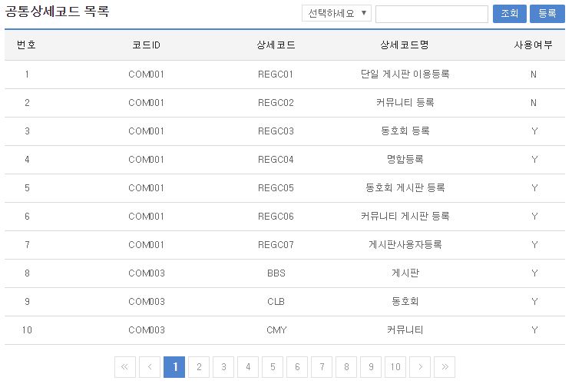Viewport: 572px width, 384px height.
Task: Go to page 5
Action: click(x=272, y=367)
